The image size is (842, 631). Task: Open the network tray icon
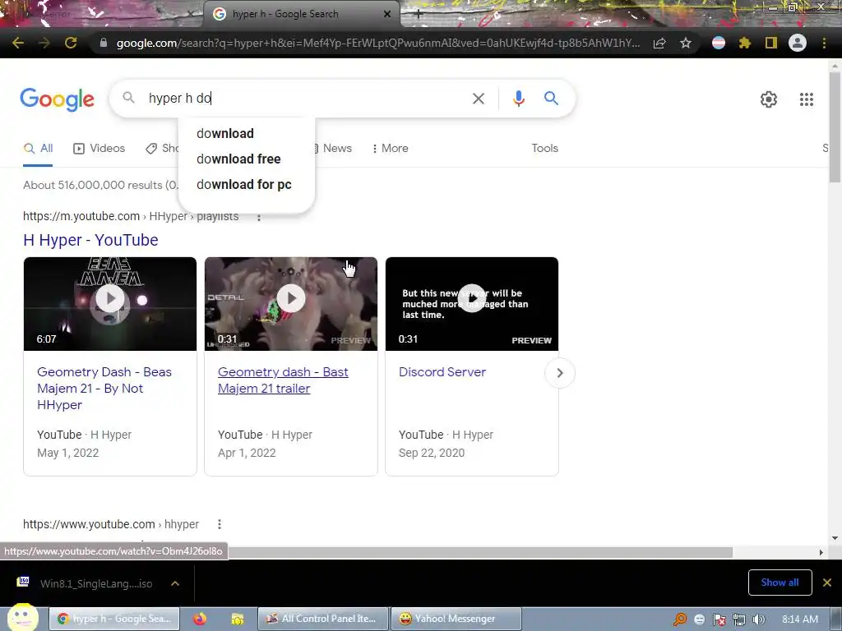click(x=739, y=619)
